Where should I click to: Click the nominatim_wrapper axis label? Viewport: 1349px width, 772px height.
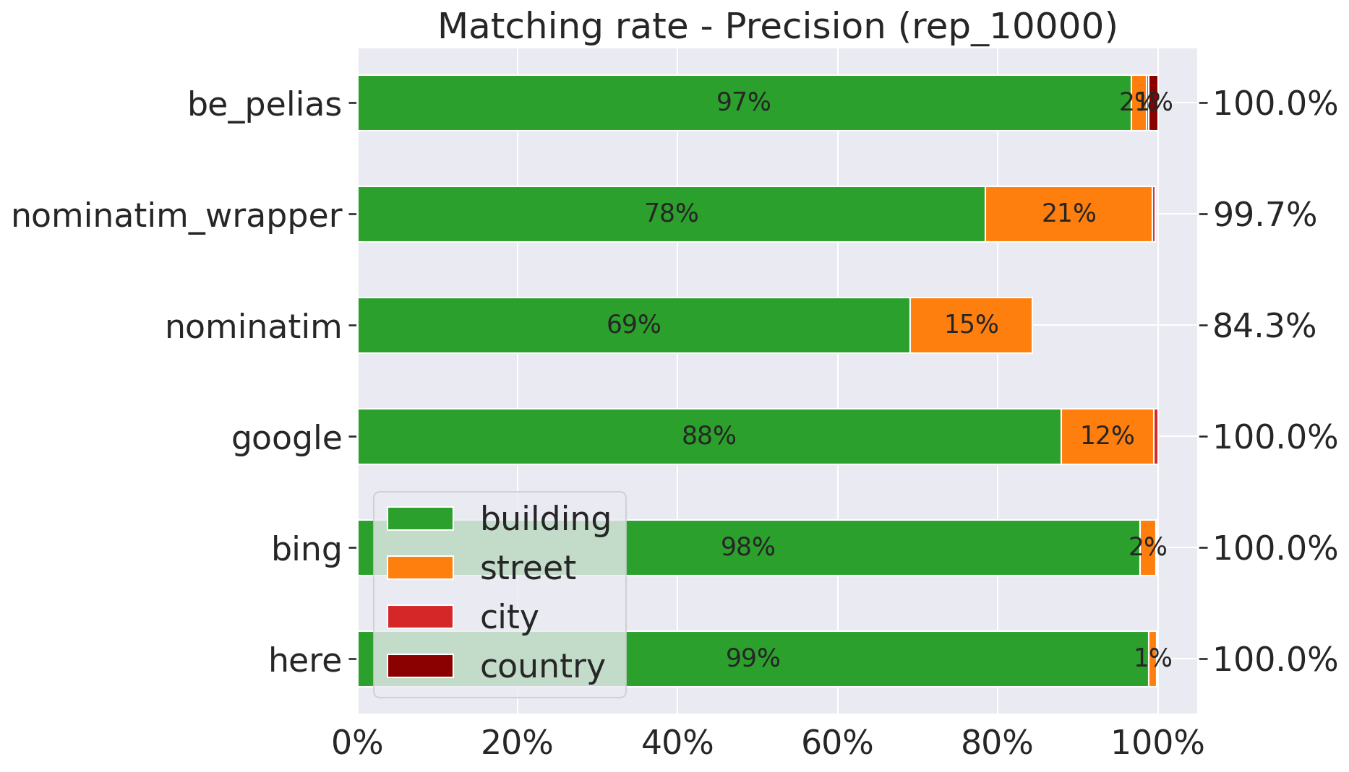coord(176,215)
